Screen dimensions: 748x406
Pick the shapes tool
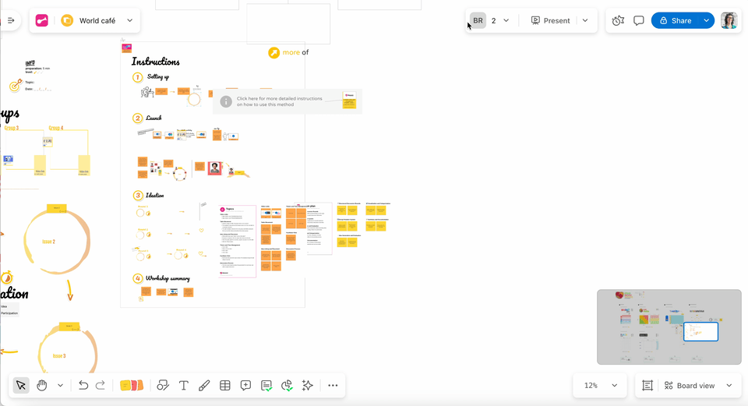[163, 385]
